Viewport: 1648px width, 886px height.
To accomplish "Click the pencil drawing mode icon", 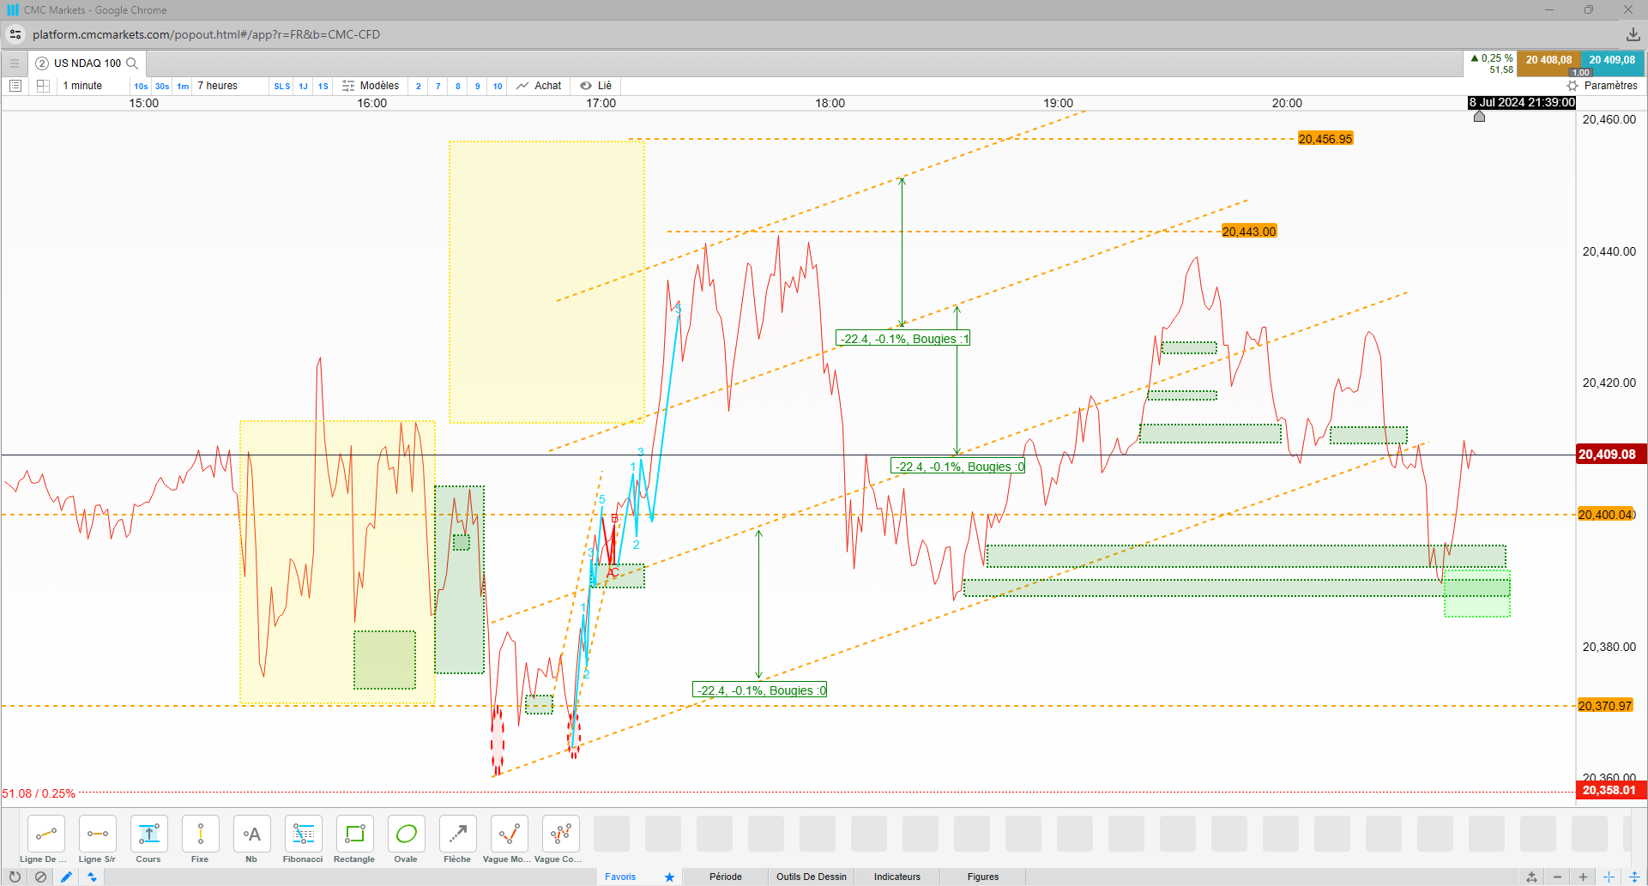I will tap(66, 877).
